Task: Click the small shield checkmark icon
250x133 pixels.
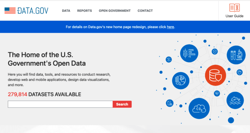Action: [215, 52]
